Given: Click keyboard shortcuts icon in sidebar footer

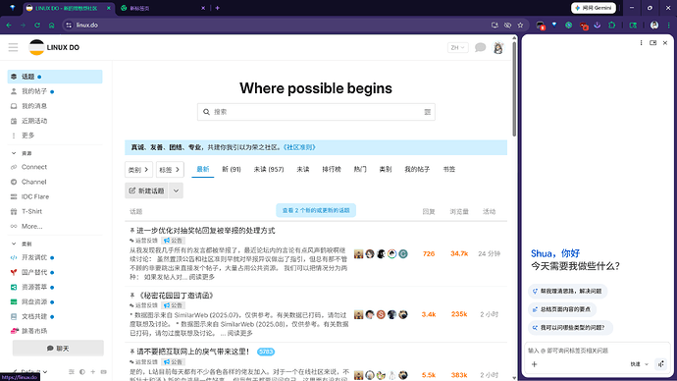Looking at the screenshot, I should pos(104,371).
